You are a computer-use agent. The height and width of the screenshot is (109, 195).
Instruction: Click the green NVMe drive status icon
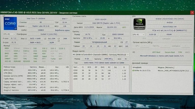[x=133, y=70]
